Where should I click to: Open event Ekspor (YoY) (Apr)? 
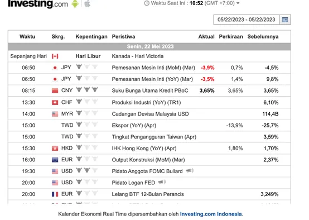[x=134, y=125]
